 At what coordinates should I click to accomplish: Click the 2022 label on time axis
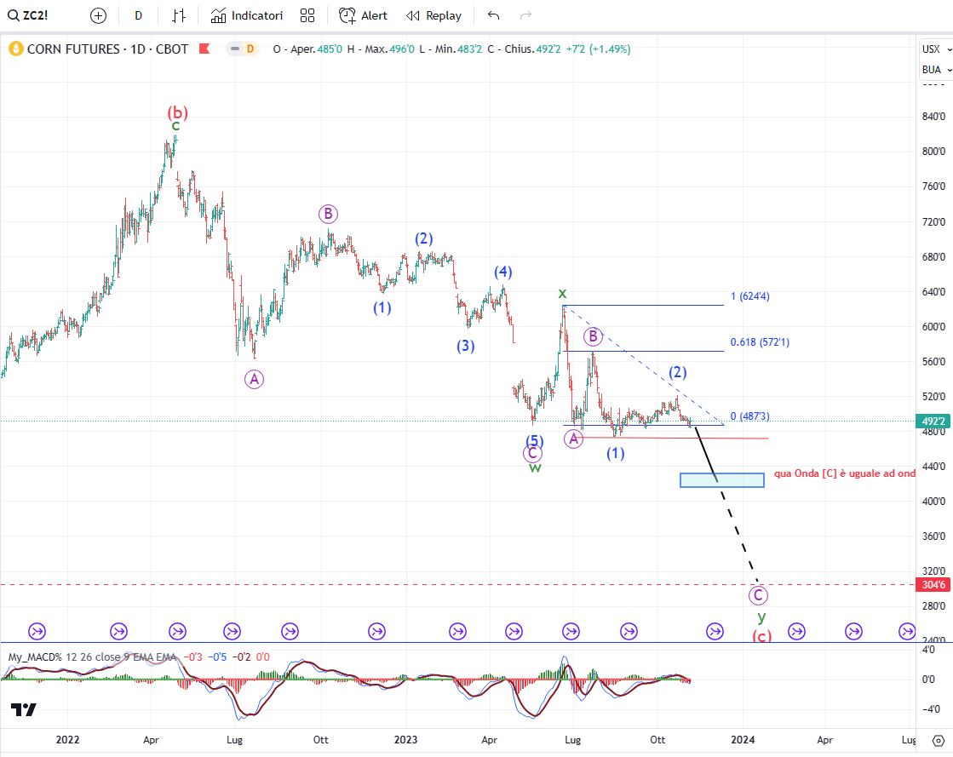tap(67, 740)
